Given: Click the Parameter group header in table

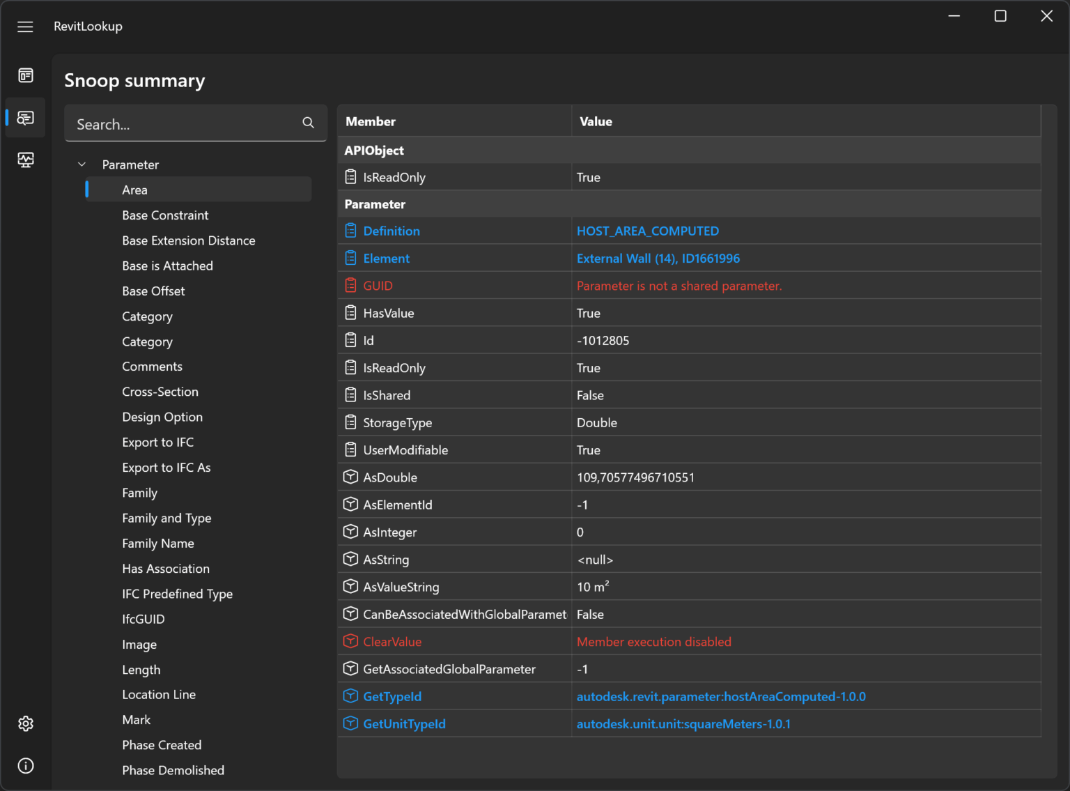Looking at the screenshot, I should click(690, 204).
